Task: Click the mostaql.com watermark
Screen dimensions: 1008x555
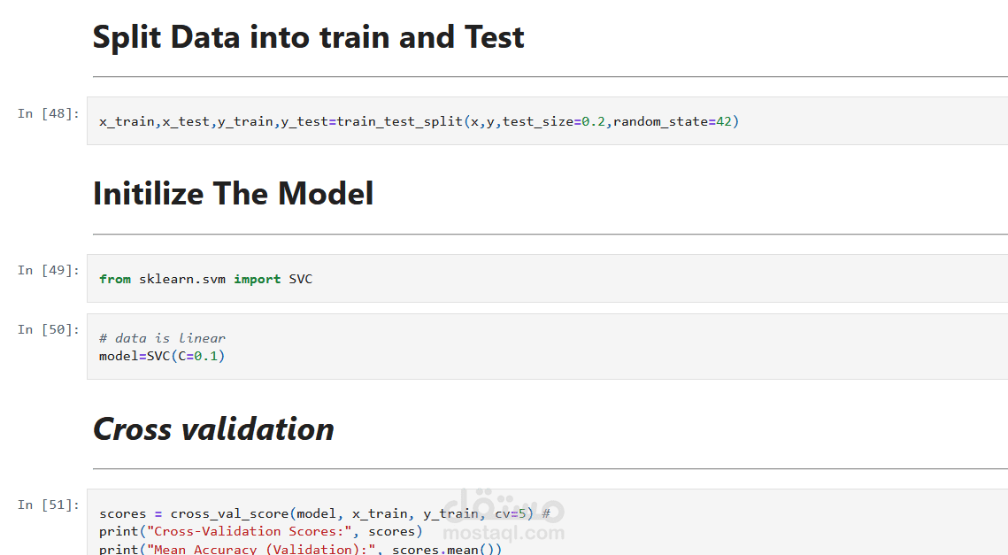Action: point(504,533)
